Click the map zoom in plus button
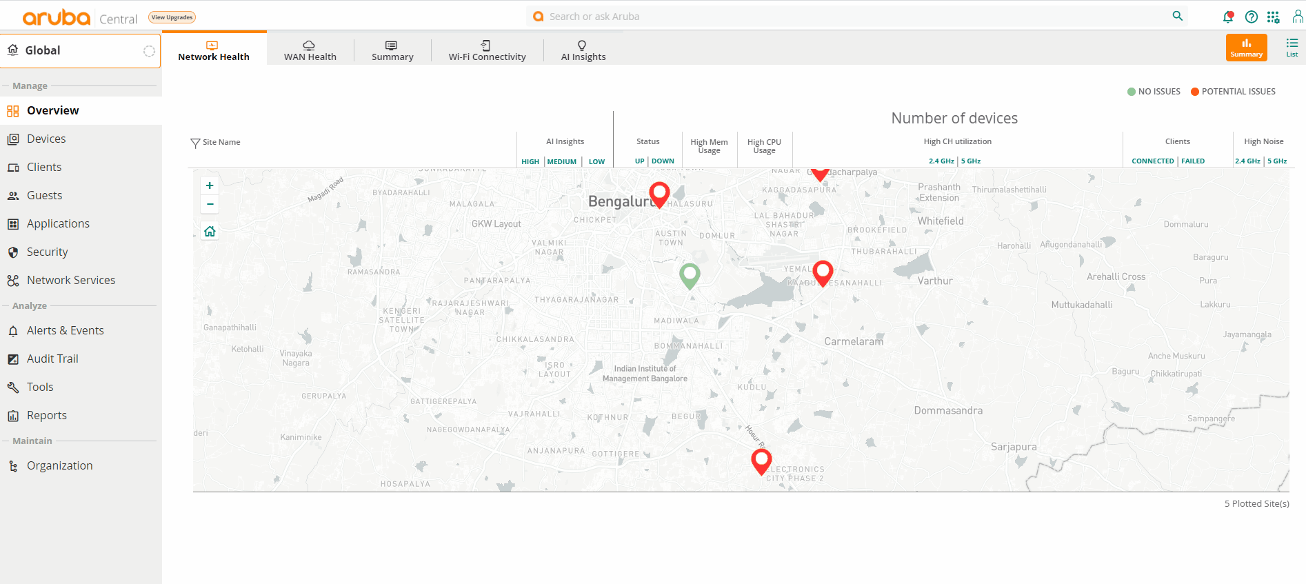 (210, 185)
